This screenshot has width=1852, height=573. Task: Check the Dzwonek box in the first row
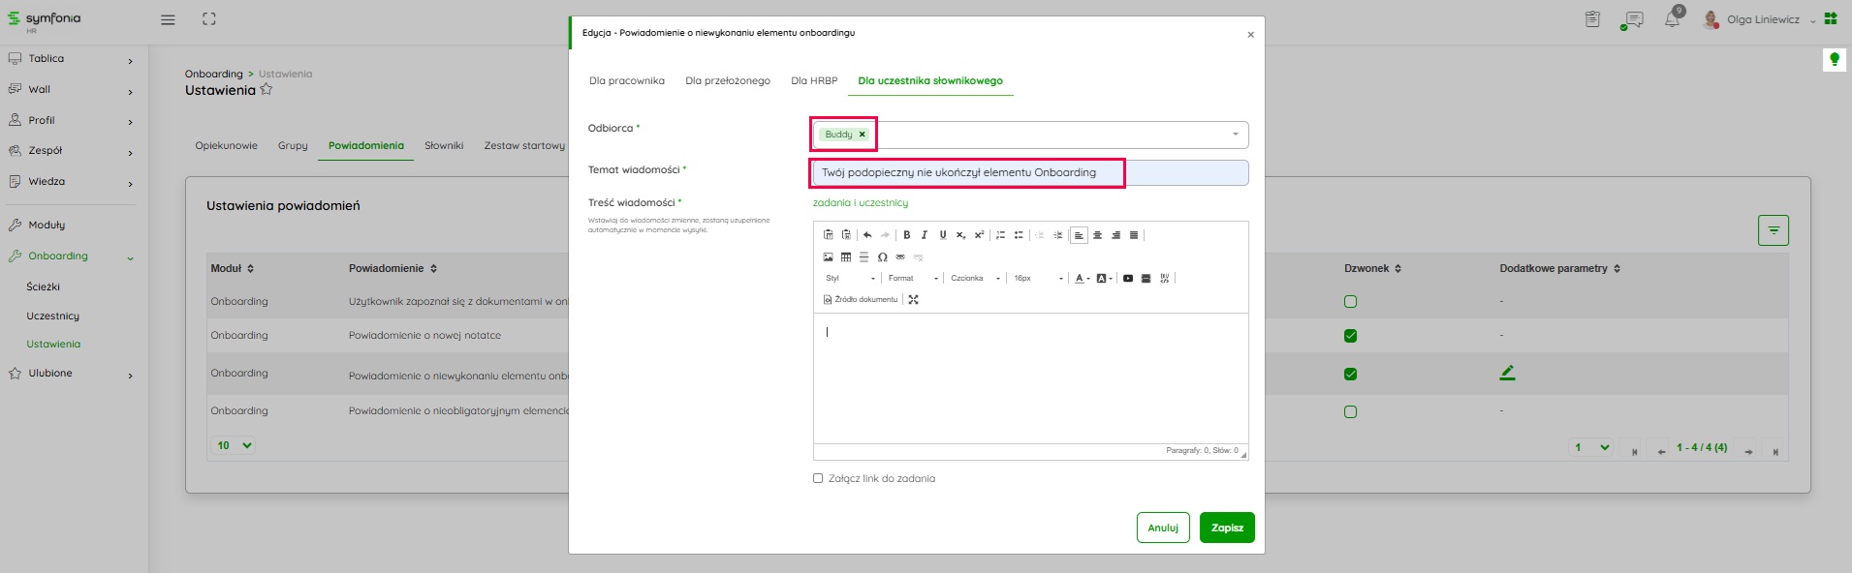[x=1350, y=302]
